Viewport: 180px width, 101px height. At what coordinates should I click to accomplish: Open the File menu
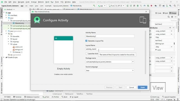tap(6, 2)
